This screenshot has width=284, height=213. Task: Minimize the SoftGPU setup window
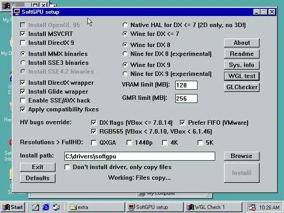point(256,12)
